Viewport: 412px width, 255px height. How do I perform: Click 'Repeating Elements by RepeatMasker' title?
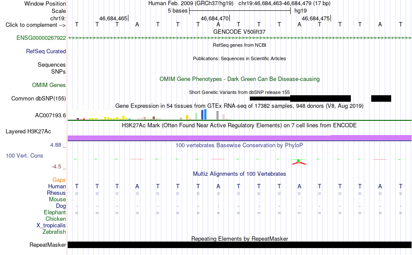click(x=240, y=239)
